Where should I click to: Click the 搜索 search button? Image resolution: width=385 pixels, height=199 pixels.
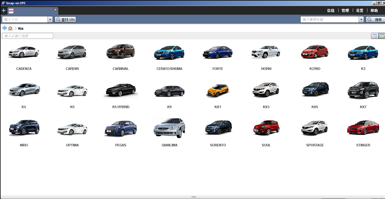375,20
